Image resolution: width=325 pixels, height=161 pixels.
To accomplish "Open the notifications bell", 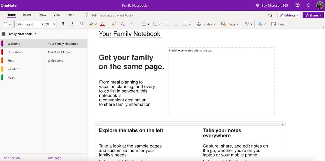I will [x=309, y=5].
